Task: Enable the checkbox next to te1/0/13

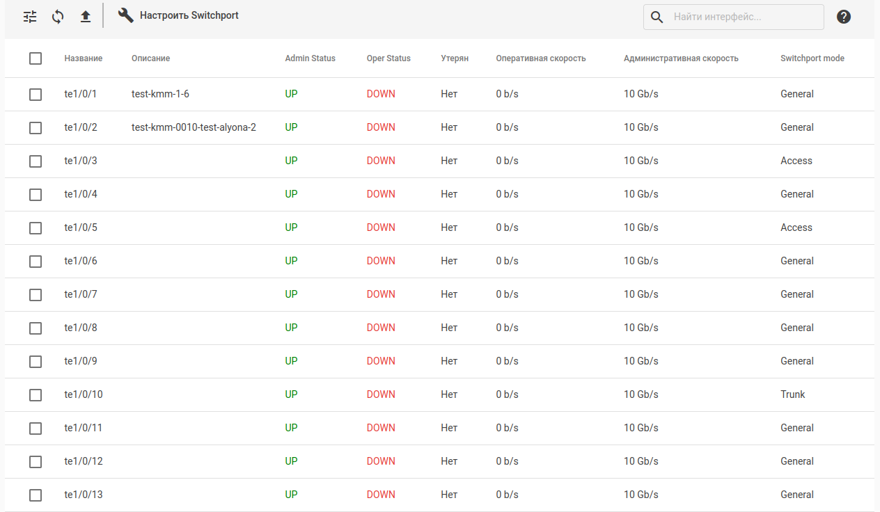Action: [x=36, y=495]
